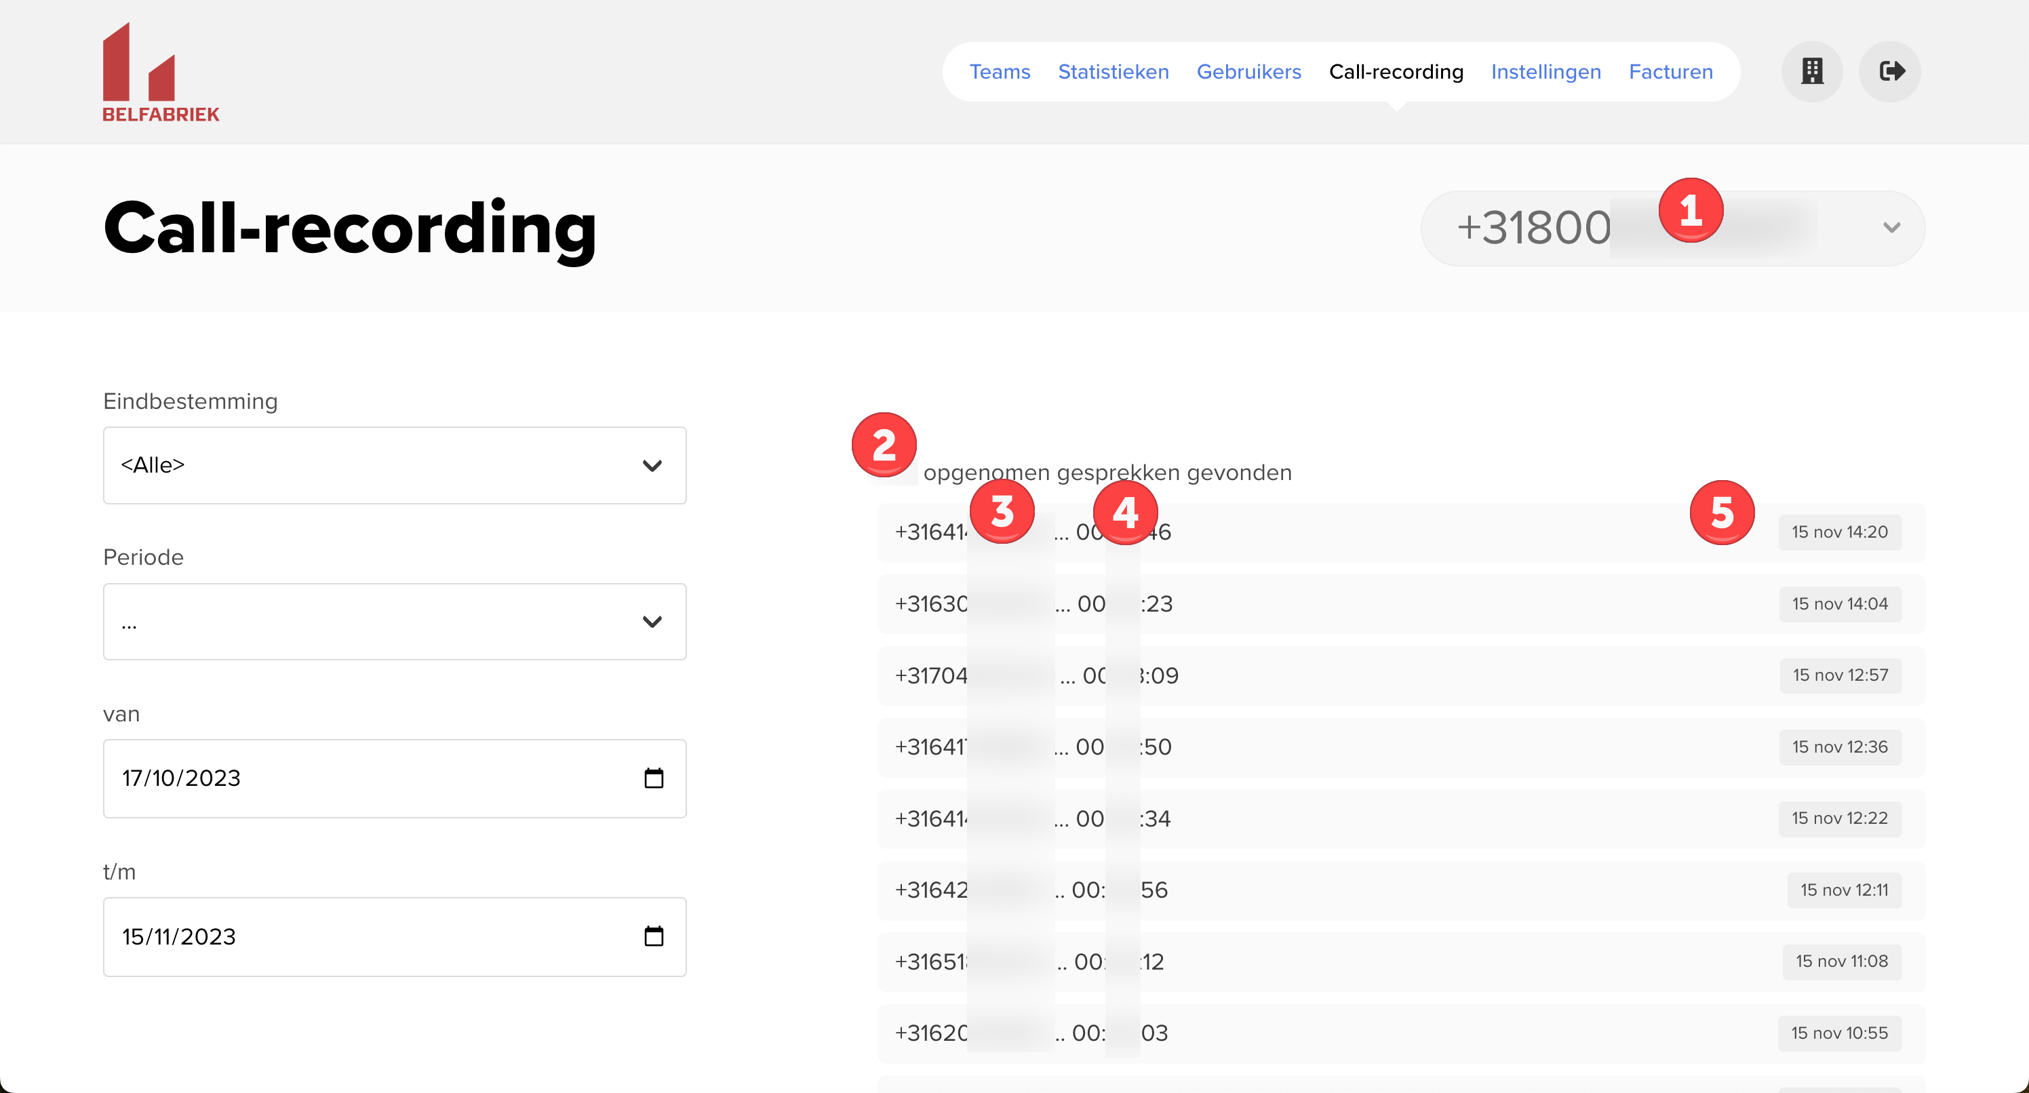Open the Gebruikers menu item

[x=1250, y=70]
